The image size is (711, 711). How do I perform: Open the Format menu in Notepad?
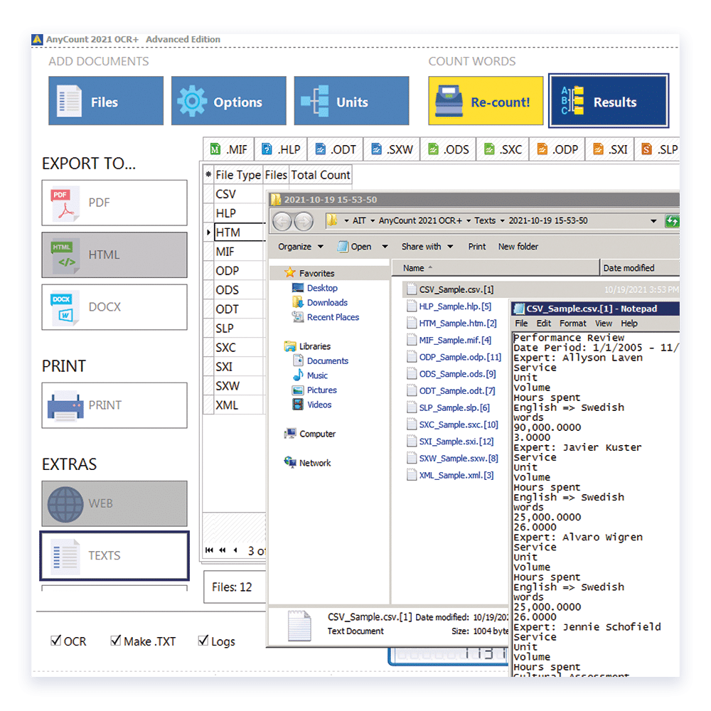pos(572,324)
